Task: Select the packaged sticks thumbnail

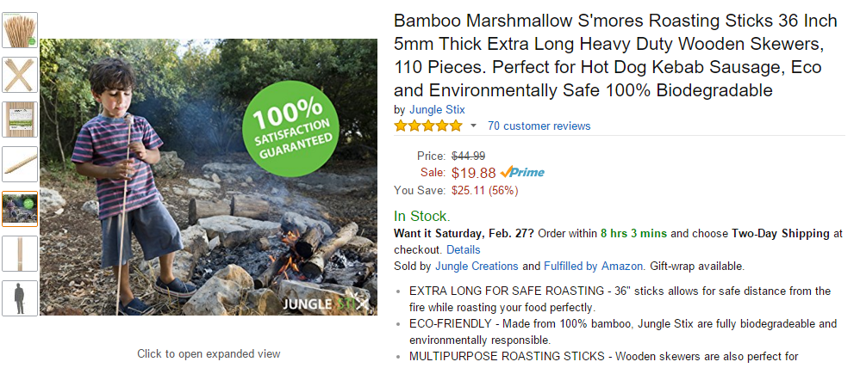Action: tap(20, 120)
